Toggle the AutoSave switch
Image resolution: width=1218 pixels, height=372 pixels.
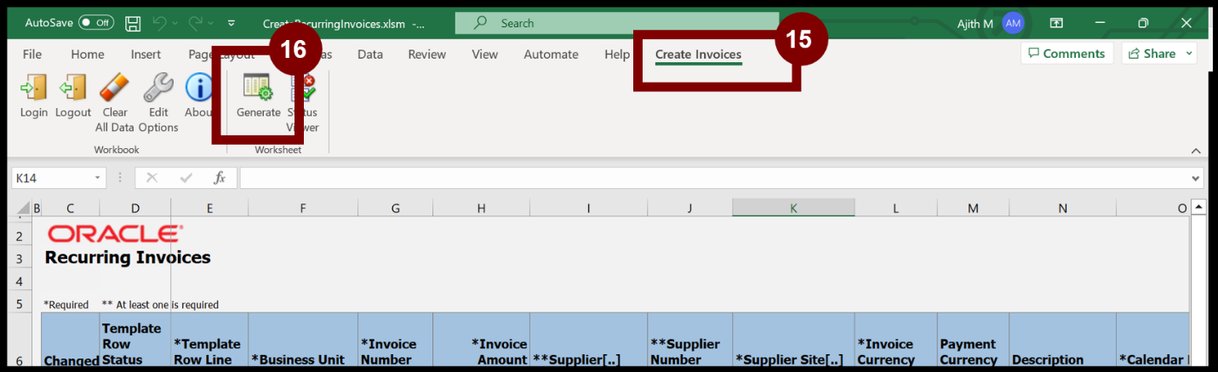[96, 23]
